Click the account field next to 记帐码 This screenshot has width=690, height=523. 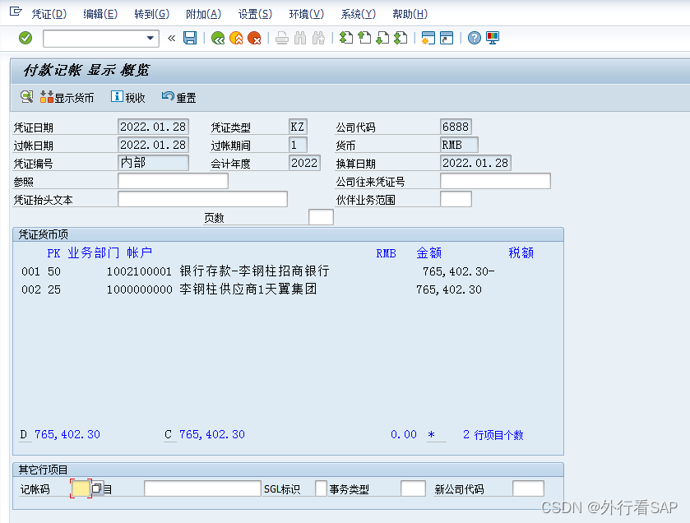[202, 488]
